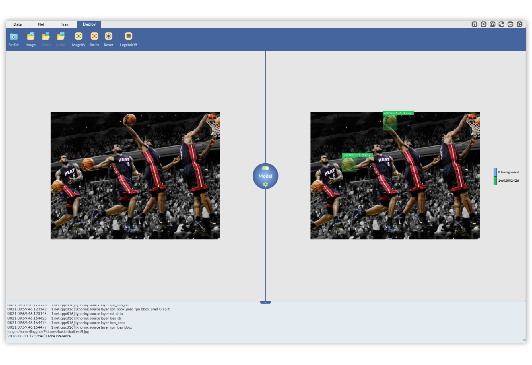Toggle the Model on/off switch
The height and width of the screenshot is (365, 532).
point(265,168)
